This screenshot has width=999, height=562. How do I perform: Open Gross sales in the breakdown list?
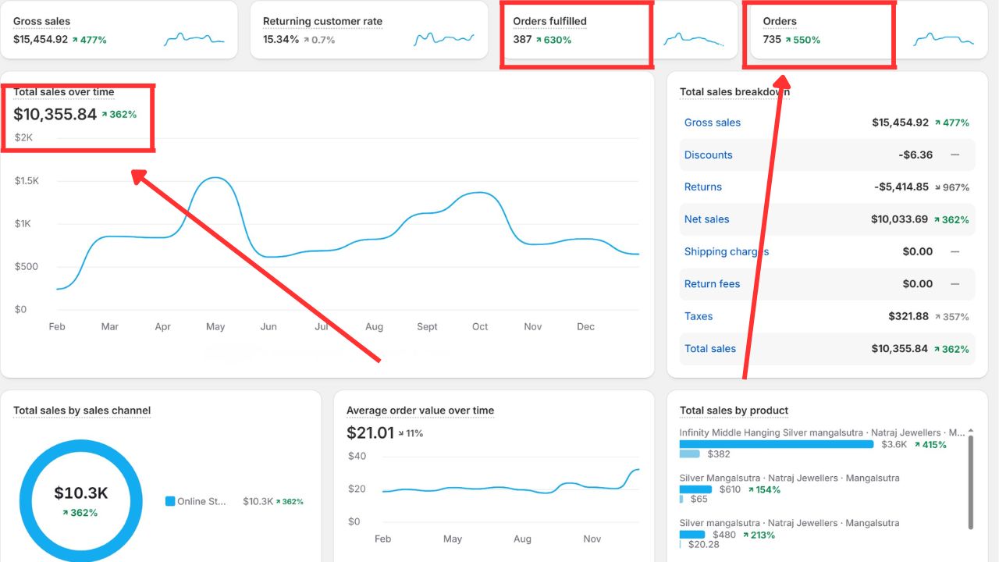[x=713, y=123]
